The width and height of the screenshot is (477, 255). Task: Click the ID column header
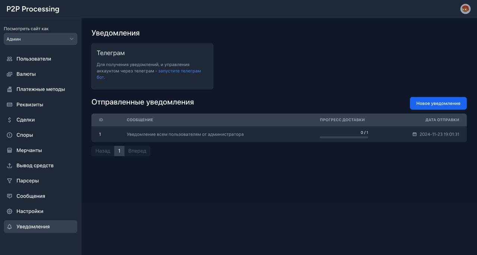coord(101,120)
